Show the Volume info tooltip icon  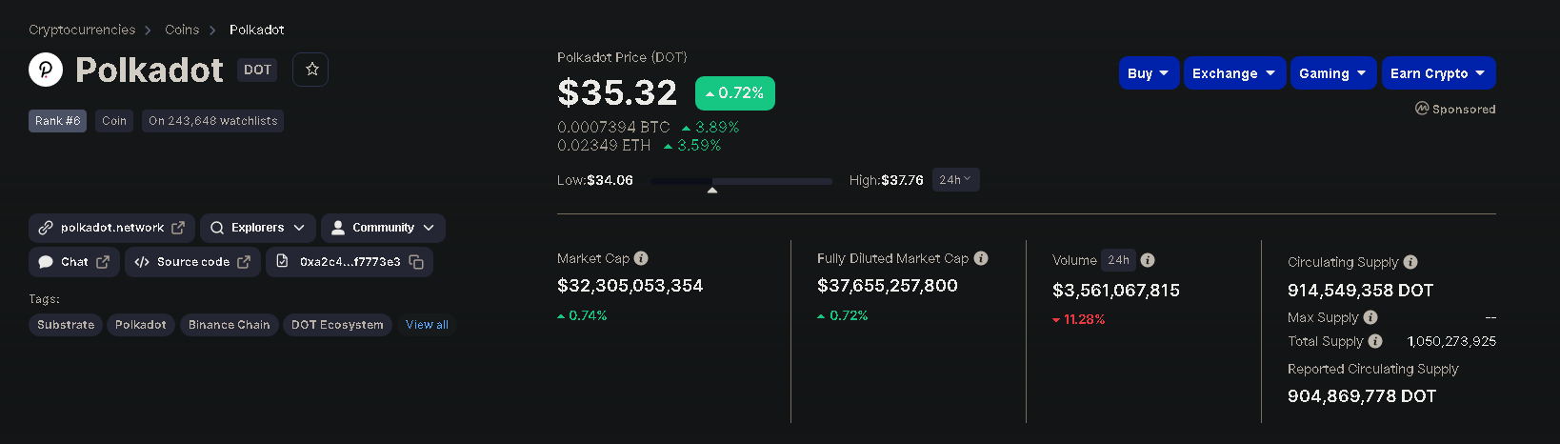pyautogui.click(x=1148, y=260)
